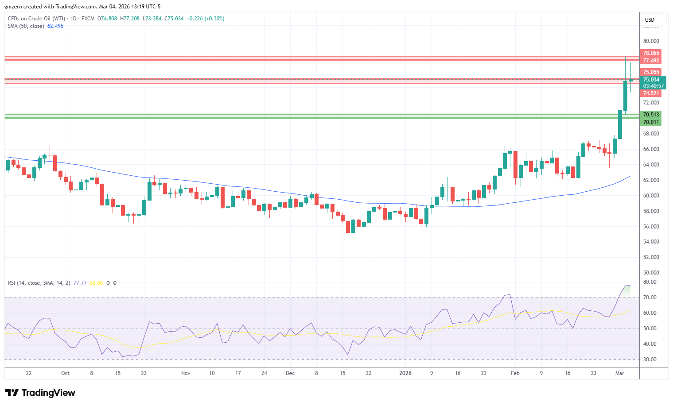Click the open value O74.808 in the legend
The image size is (673, 406).
(x=107, y=19)
